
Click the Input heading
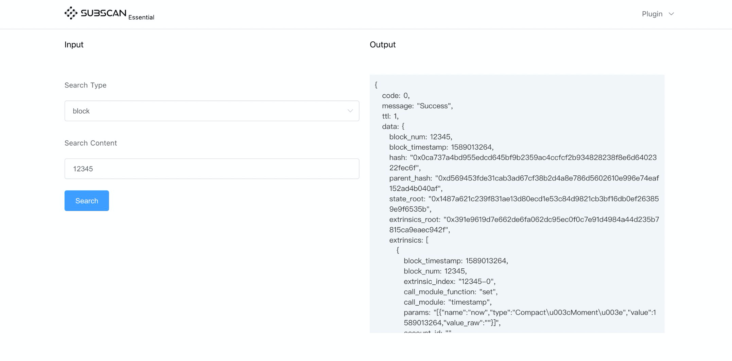point(74,44)
